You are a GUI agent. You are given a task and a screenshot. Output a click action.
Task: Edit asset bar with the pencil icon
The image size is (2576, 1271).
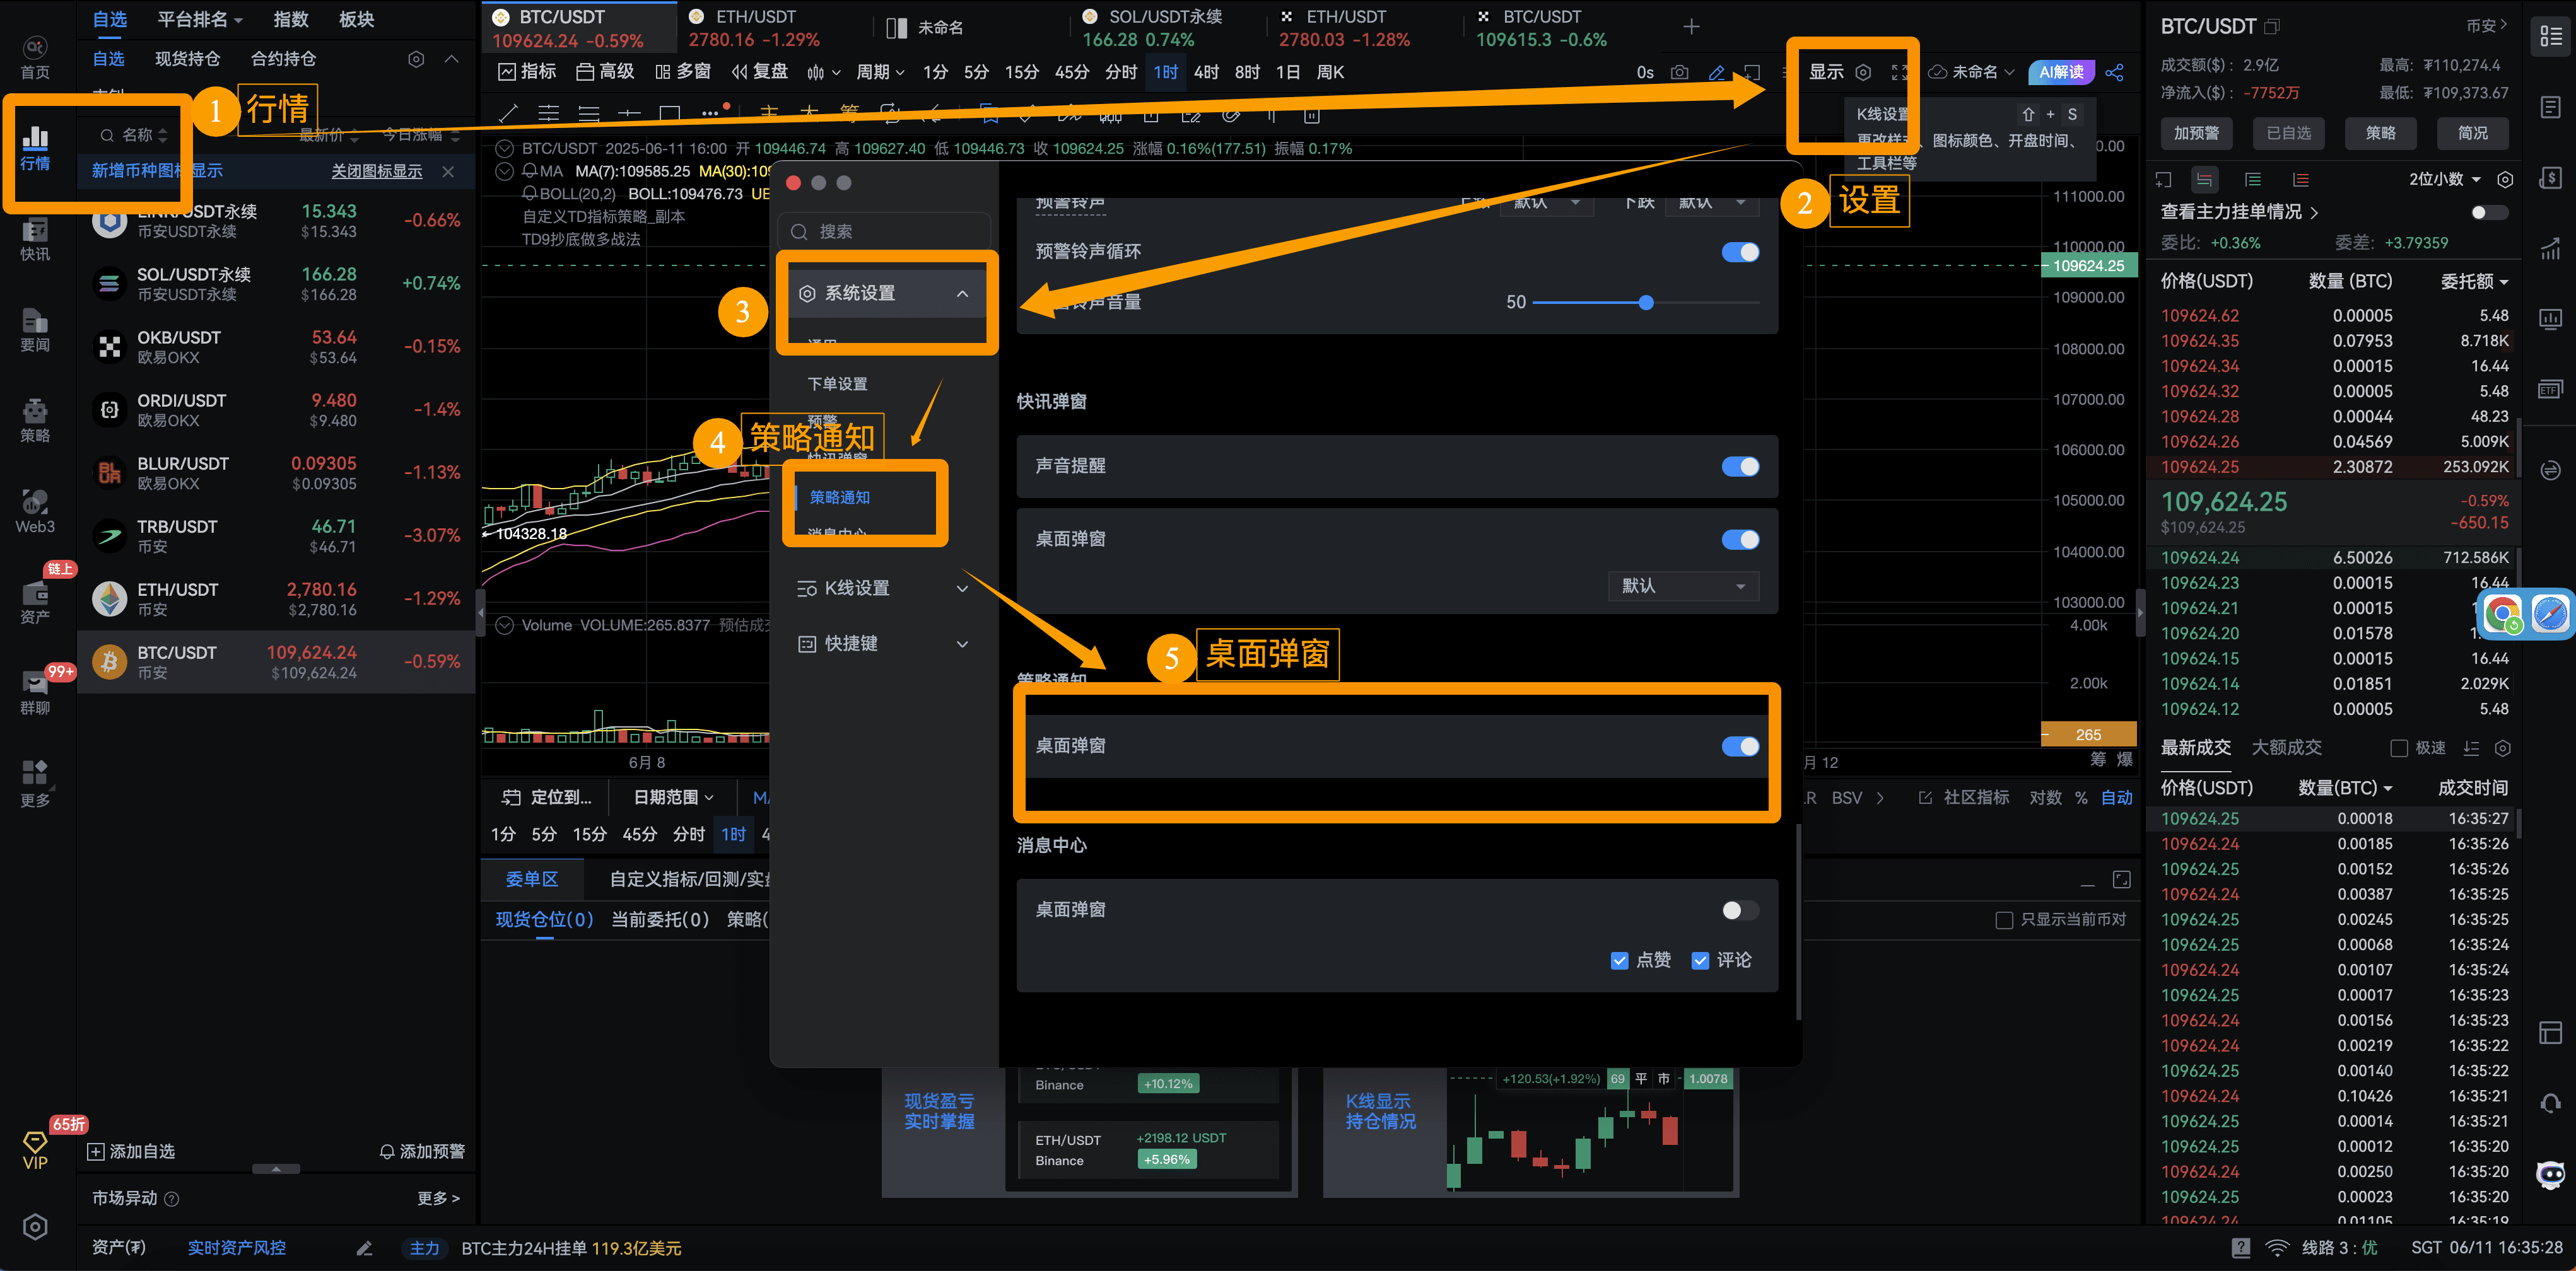click(364, 1248)
